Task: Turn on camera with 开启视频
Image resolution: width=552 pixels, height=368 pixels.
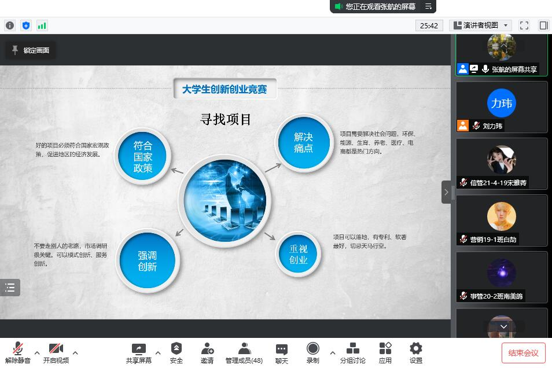Action: point(56,352)
